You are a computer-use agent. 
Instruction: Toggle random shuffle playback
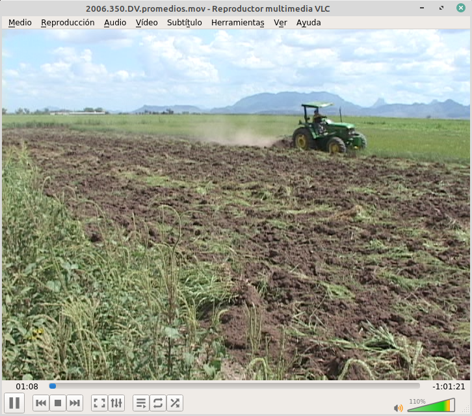[175, 404]
